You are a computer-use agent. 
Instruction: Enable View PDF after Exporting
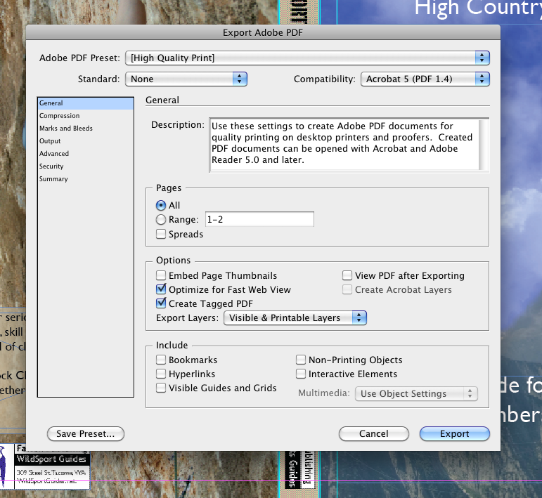pyautogui.click(x=347, y=275)
